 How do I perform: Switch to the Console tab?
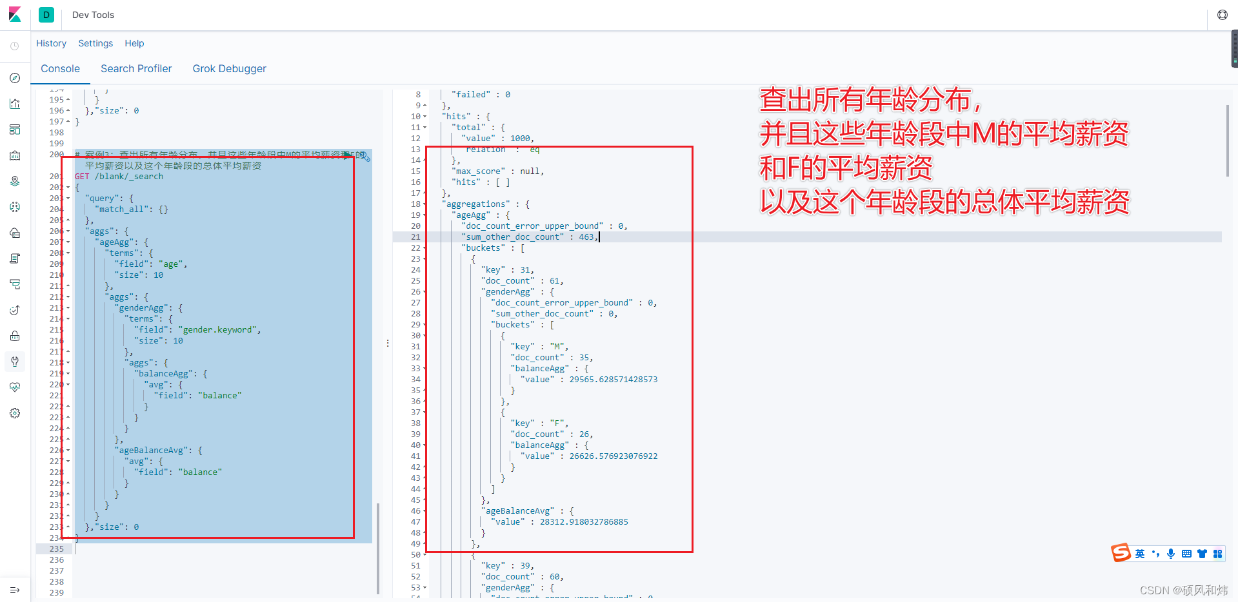(x=61, y=69)
